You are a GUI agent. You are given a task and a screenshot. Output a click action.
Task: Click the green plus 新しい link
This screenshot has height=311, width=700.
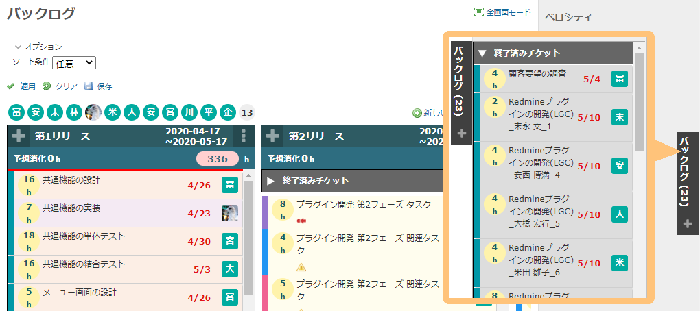point(428,113)
